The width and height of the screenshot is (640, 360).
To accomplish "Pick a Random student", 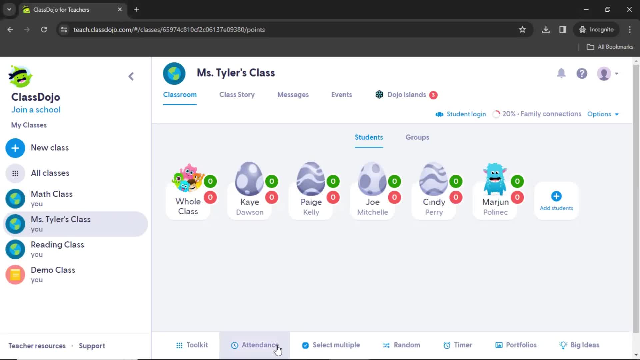I will (401, 345).
